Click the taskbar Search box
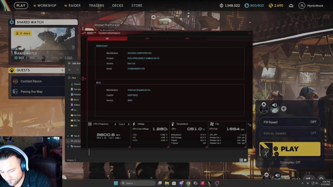This screenshot has width=333, height=187. coord(138,183)
